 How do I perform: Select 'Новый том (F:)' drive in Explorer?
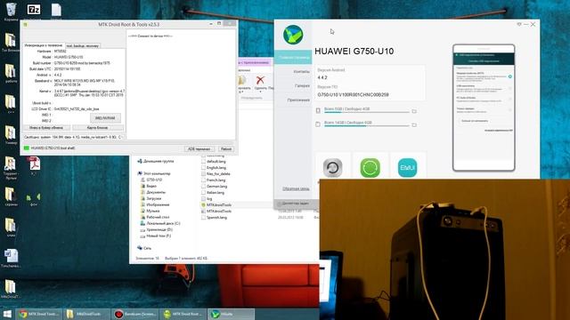(x=155, y=236)
